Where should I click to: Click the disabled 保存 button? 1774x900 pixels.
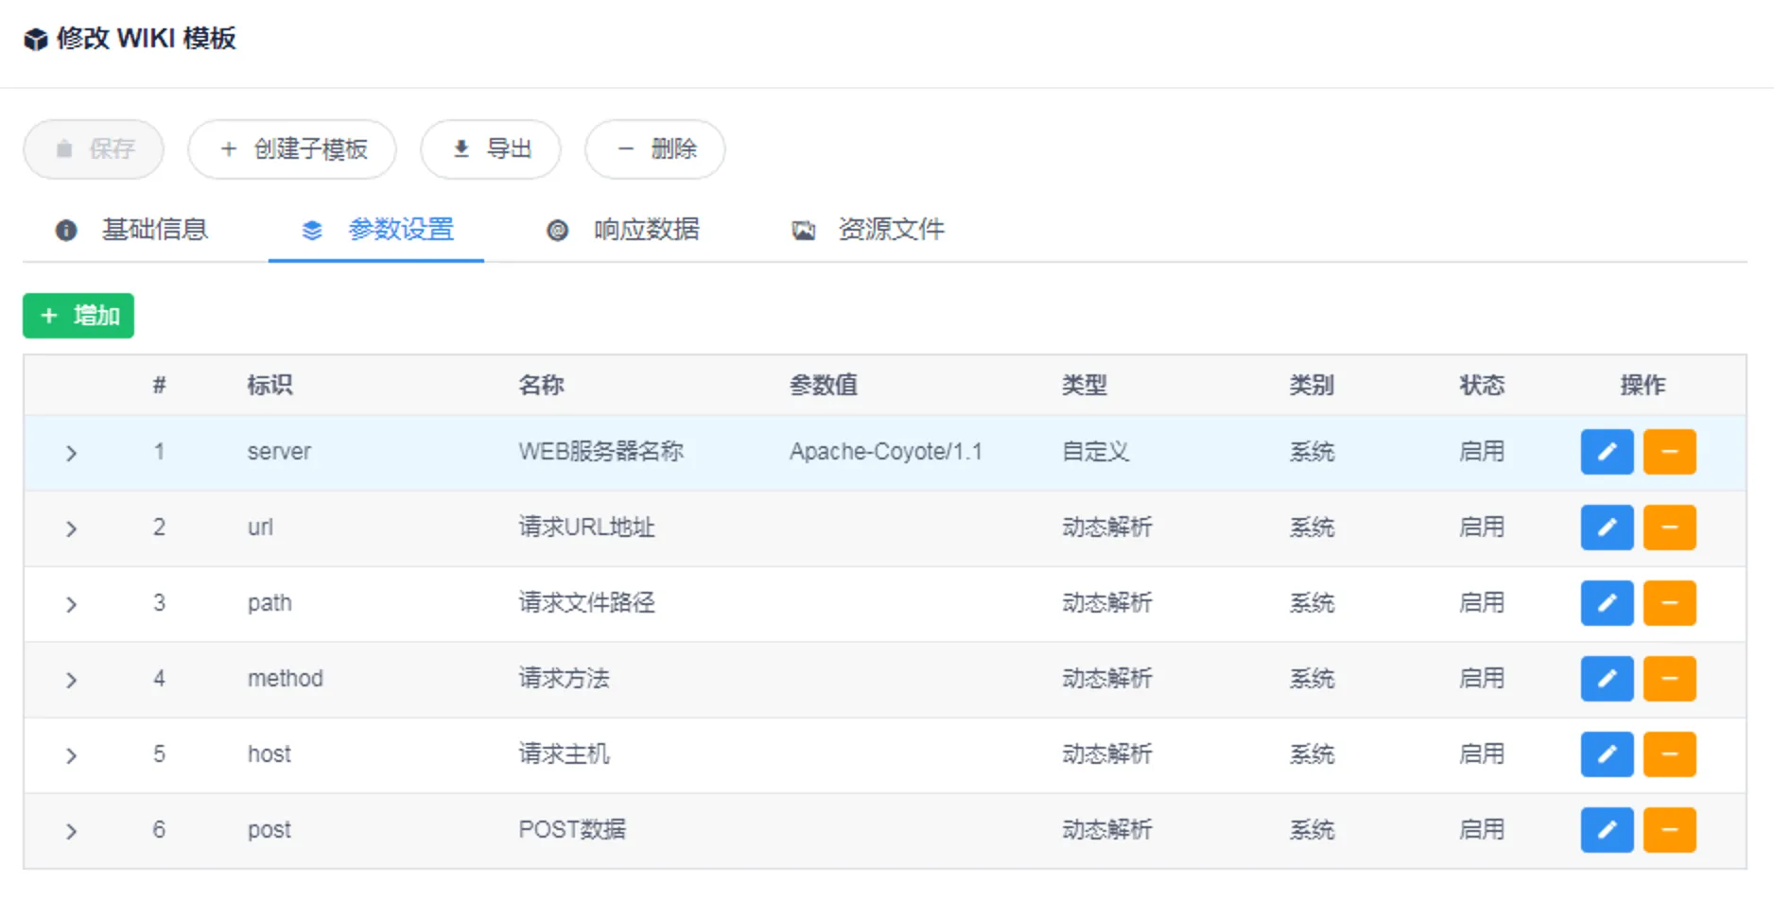pyautogui.click(x=94, y=149)
